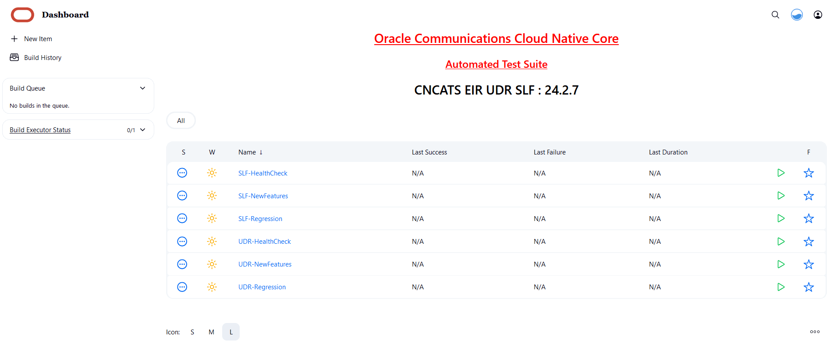Click status icon for SLF-NewFeatures
The width and height of the screenshot is (830, 344).
pyautogui.click(x=182, y=196)
